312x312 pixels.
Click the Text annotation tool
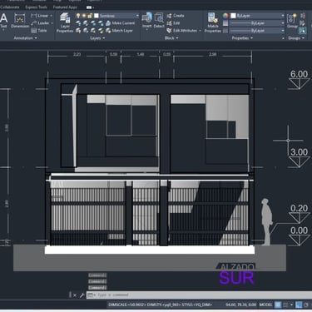[3, 21]
